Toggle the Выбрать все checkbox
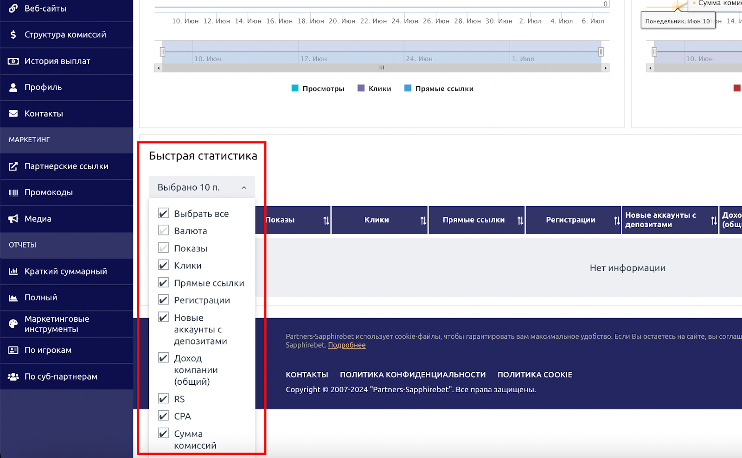 point(163,213)
